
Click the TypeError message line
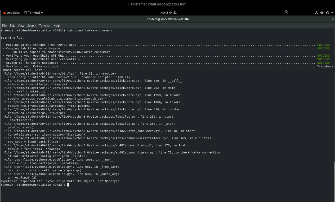coord(60,181)
